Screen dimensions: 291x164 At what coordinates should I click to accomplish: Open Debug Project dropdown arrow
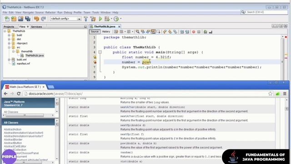111,19
